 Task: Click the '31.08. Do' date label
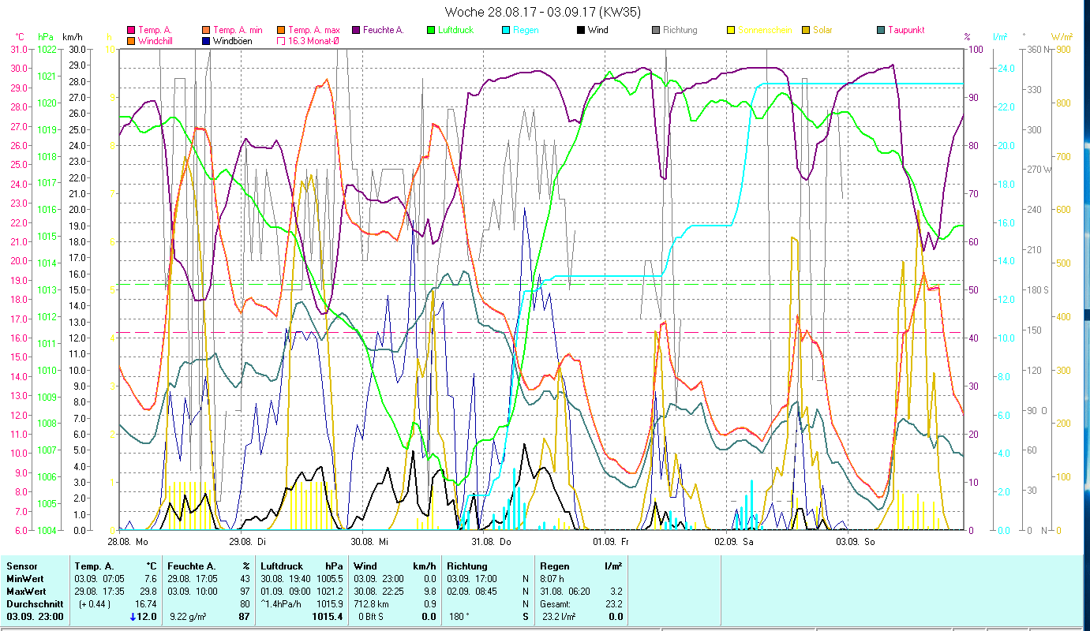pos(491,542)
